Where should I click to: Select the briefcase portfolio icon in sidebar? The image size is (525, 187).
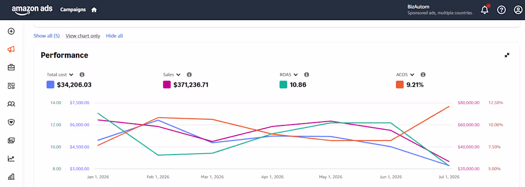[x=11, y=68]
